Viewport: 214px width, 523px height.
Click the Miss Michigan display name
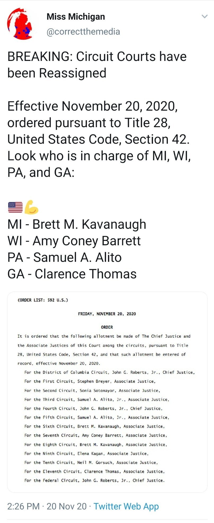[x=76, y=16]
